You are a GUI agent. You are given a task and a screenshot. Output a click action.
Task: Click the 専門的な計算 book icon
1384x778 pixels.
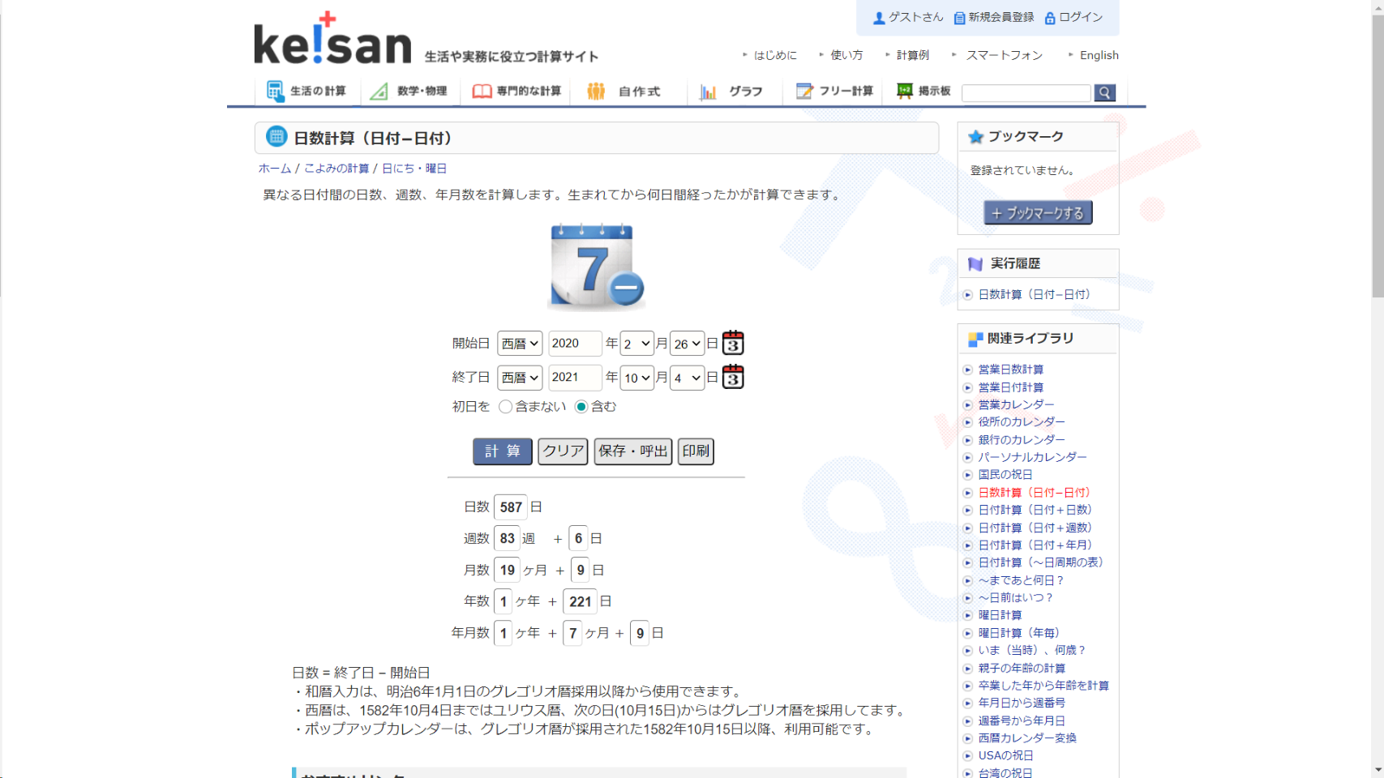(482, 92)
